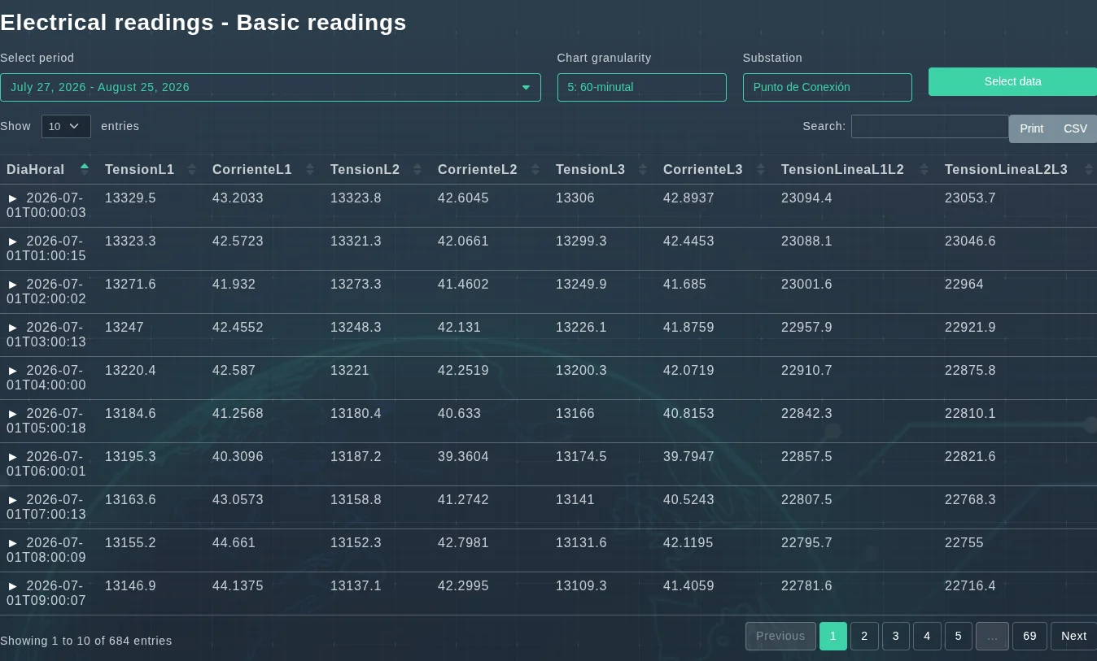Click the Next page button

tap(1073, 636)
